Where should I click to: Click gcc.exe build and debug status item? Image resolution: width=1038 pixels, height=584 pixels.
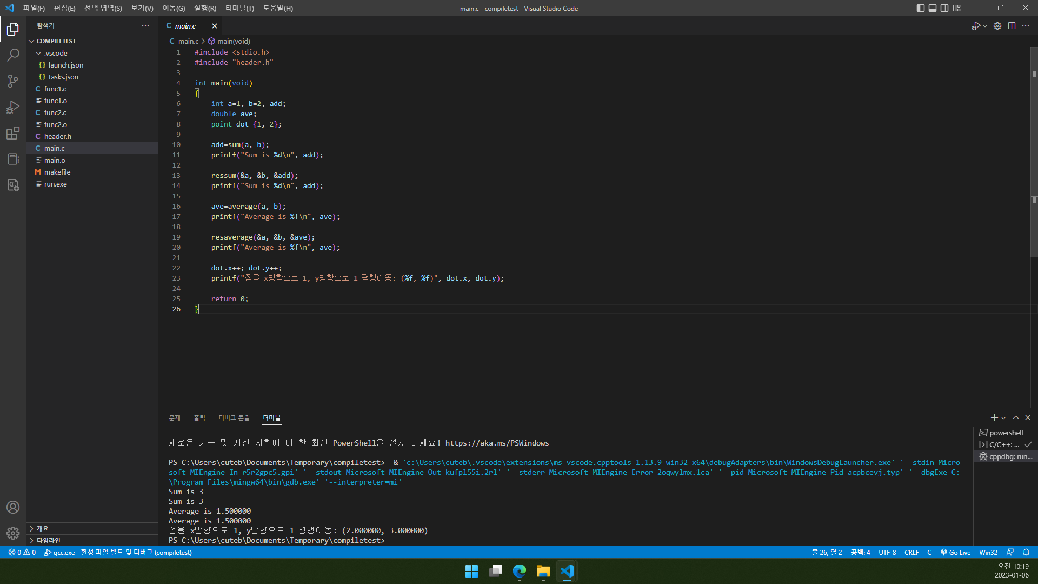tap(118, 553)
